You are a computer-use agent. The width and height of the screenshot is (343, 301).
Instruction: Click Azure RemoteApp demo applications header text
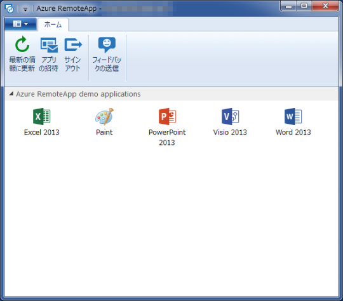(x=78, y=94)
